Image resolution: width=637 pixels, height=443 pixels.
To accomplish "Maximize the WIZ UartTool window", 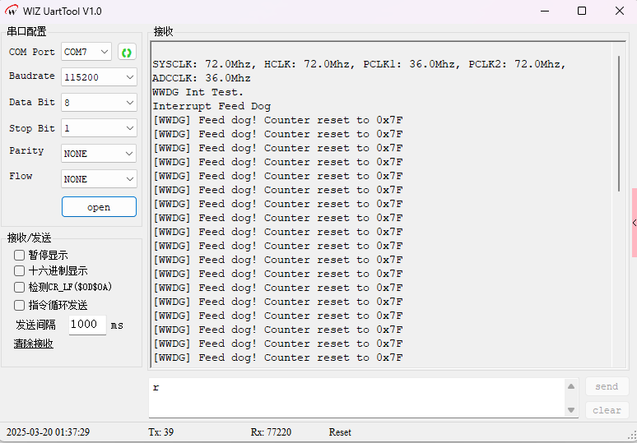I will [582, 11].
